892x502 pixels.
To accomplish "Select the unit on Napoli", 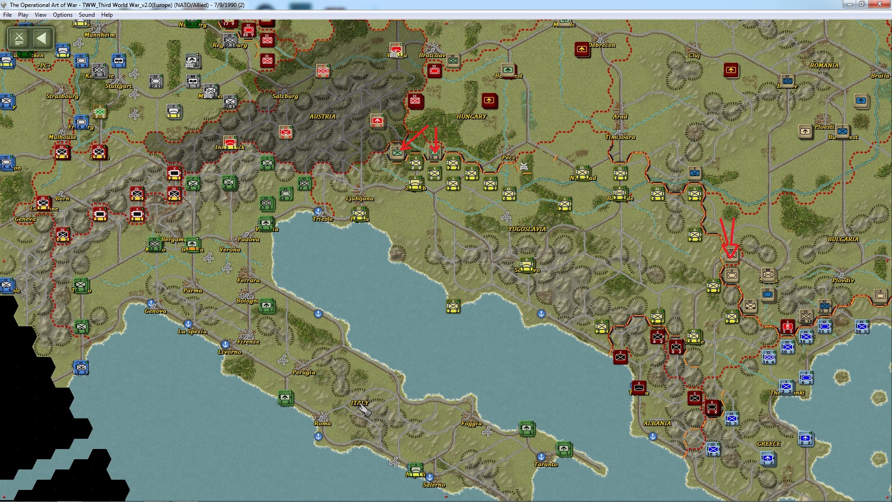I will [x=415, y=469].
